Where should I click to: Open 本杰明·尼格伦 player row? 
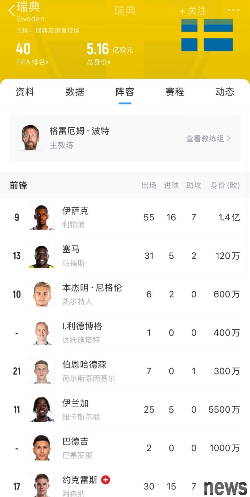[x=92, y=294]
